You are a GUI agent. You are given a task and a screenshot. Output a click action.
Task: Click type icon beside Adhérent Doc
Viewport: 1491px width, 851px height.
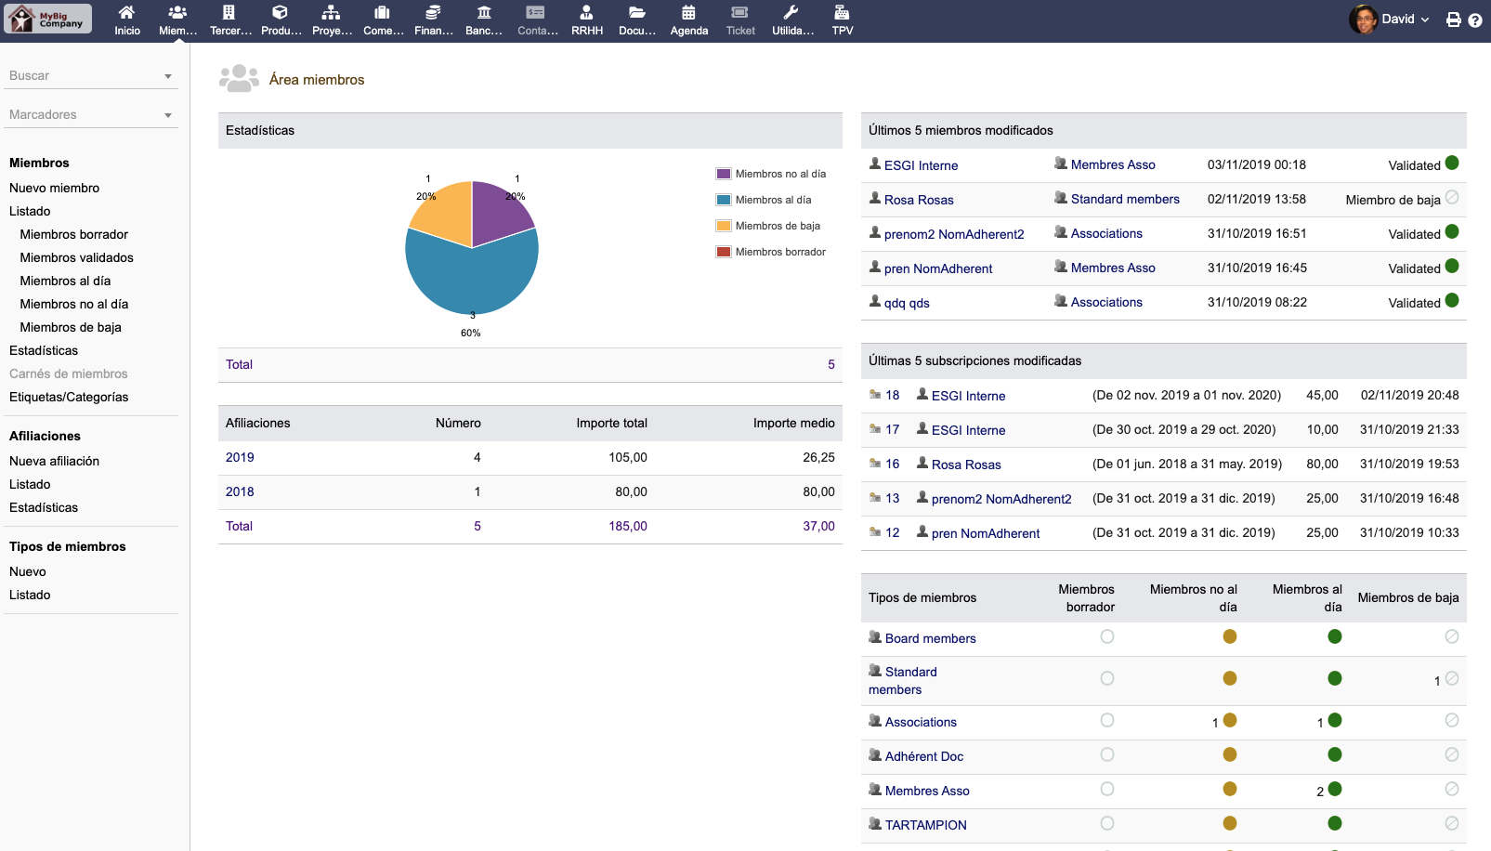[x=875, y=755]
